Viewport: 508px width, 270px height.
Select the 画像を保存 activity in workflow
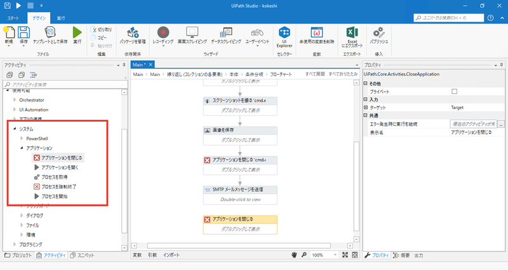[x=240, y=136]
